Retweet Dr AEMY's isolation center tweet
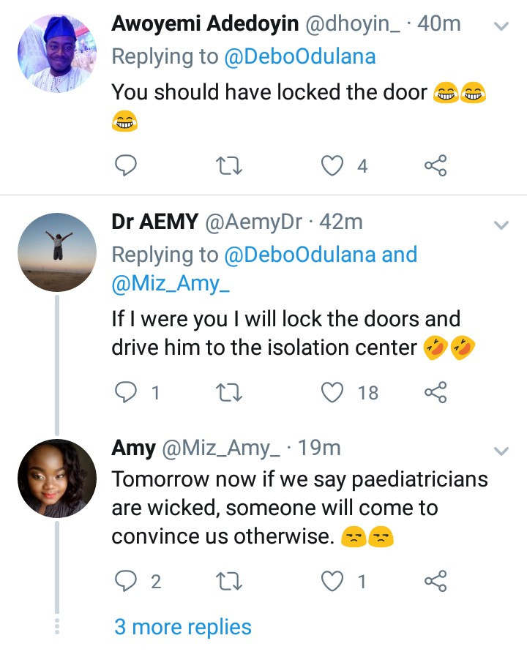The width and height of the screenshot is (527, 657). 230,393
